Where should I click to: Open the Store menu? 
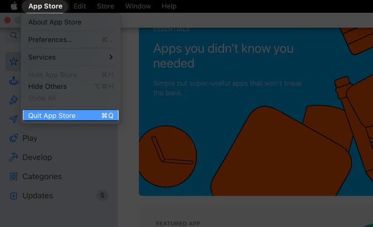point(105,6)
